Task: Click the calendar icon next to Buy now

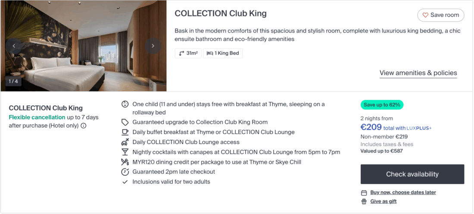Action: coord(364,193)
